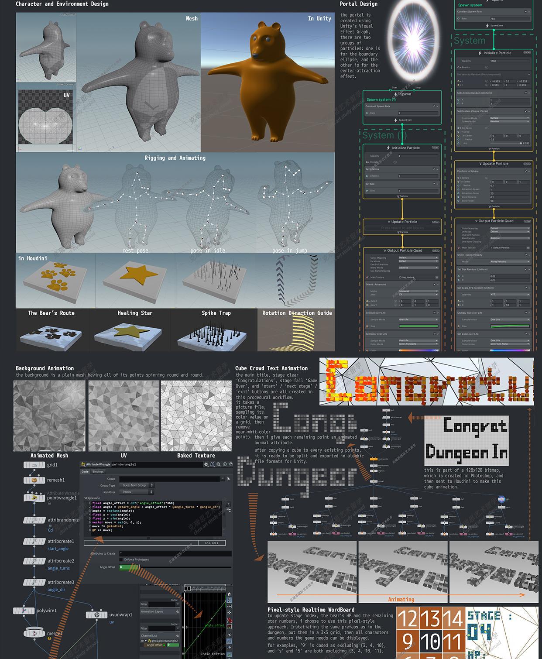Screen dimensions: 542x659
Task: Toggle the Set Size over Life checkbox
Action: [x=435, y=313]
